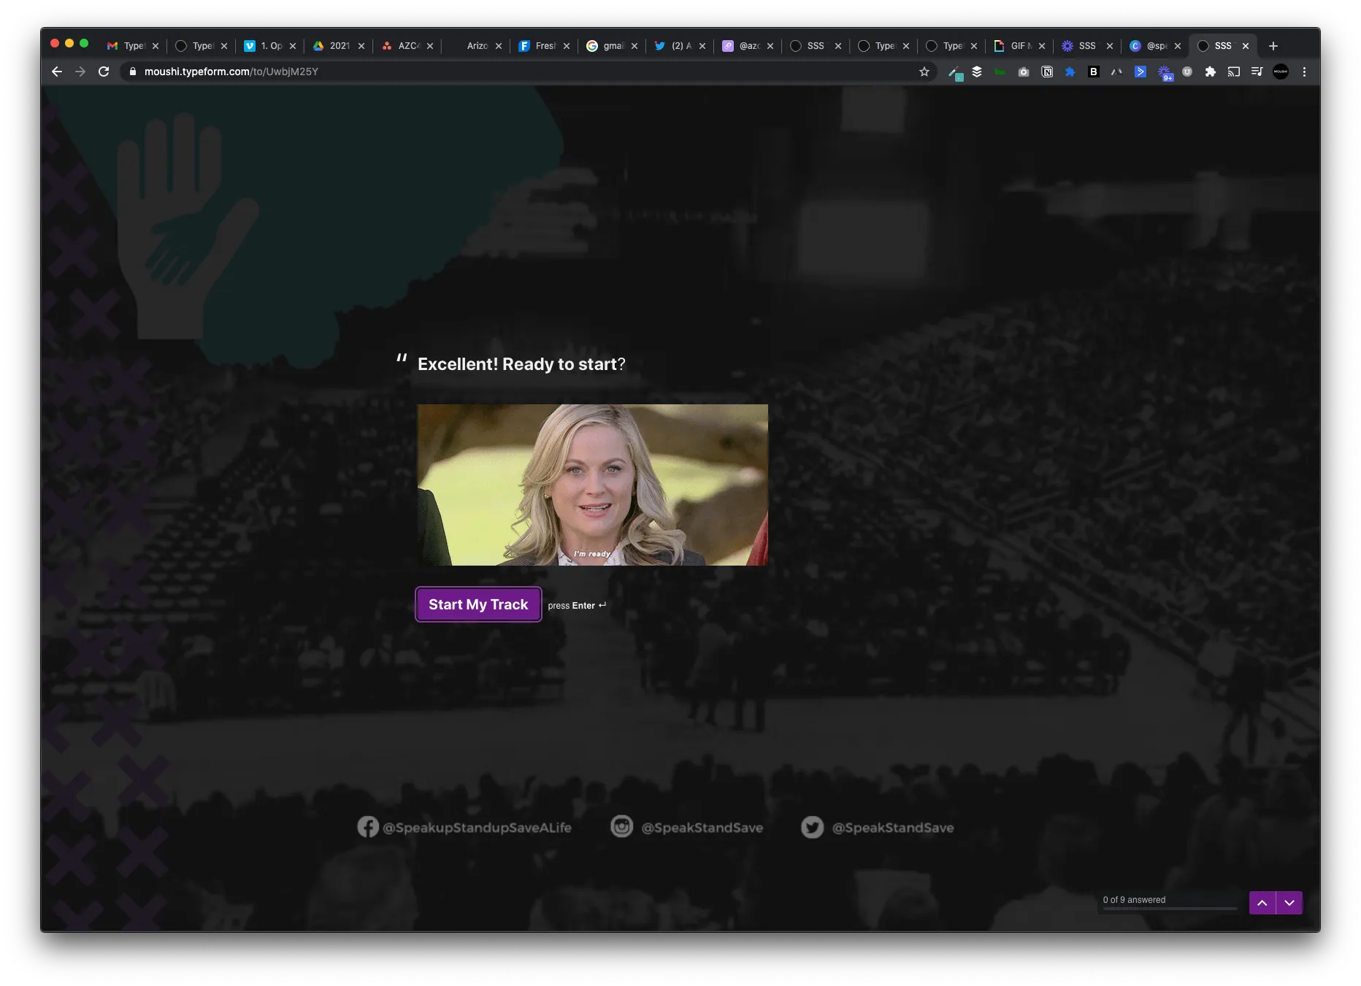Image resolution: width=1361 pixels, height=986 pixels.
Task: Open the extension with 9+ badge
Action: (1165, 72)
